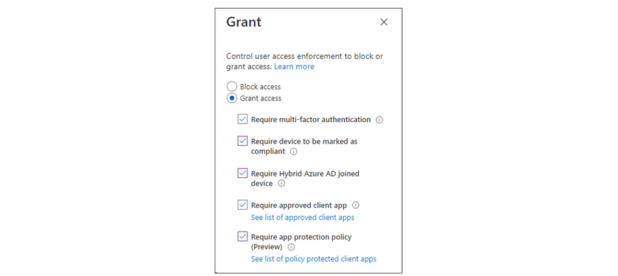
Task: Toggle Require Hybrid Azure AD joined device
Action: click(242, 173)
